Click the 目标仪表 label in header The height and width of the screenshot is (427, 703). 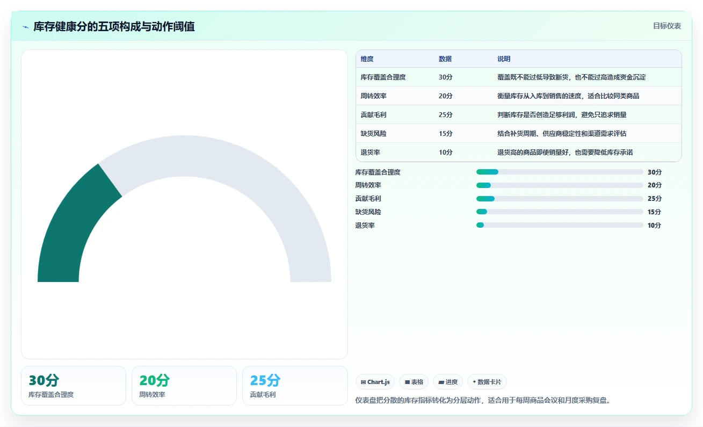667,26
